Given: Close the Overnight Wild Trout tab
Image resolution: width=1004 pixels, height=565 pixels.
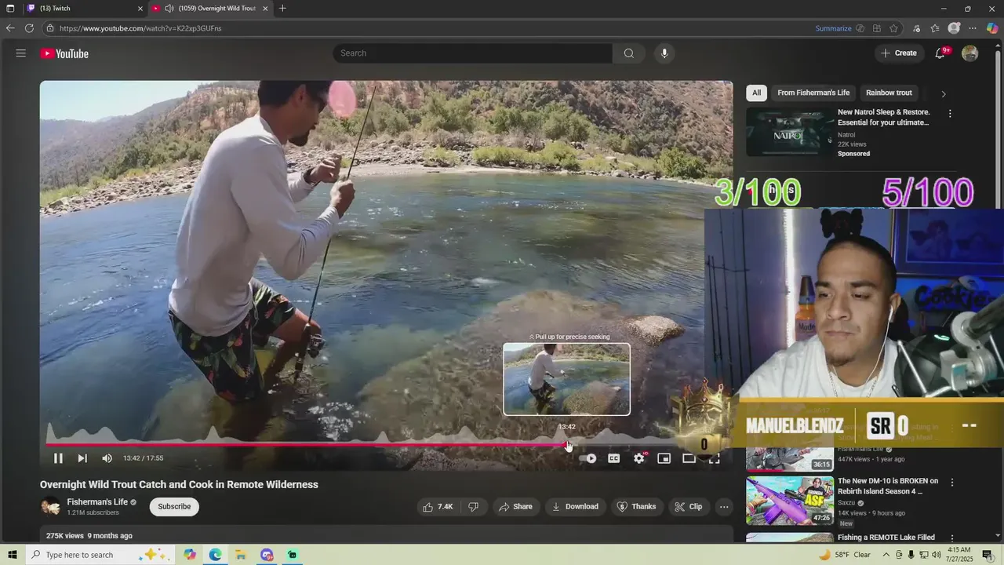Looking at the screenshot, I should coord(265,9).
